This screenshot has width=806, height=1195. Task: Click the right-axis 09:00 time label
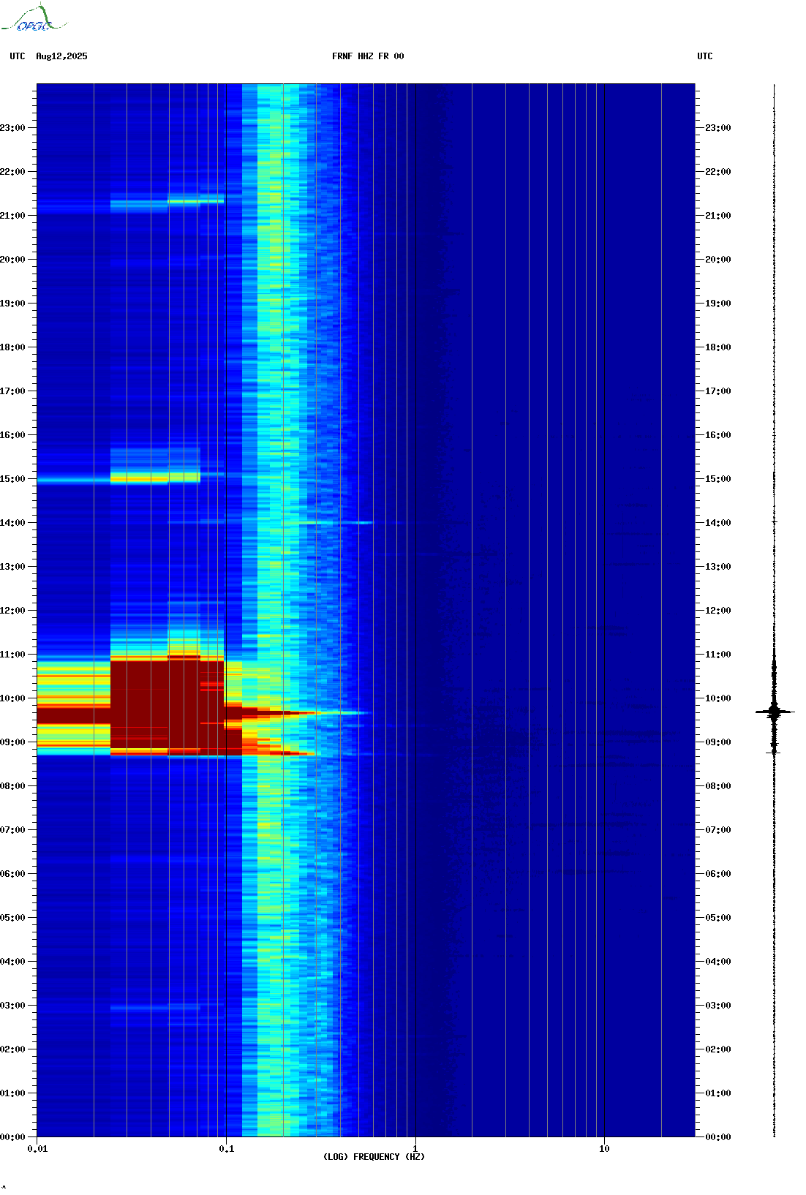718,742
